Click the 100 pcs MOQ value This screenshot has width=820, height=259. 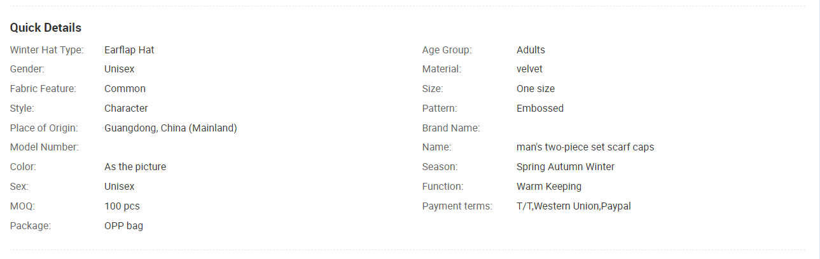[122, 206]
